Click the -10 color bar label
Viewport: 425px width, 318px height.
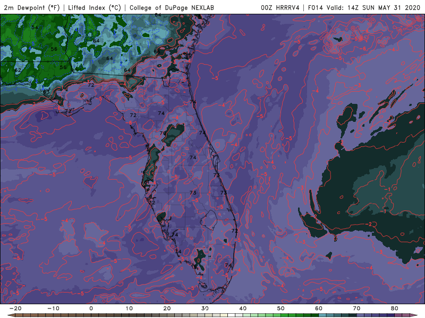[x=53, y=308]
